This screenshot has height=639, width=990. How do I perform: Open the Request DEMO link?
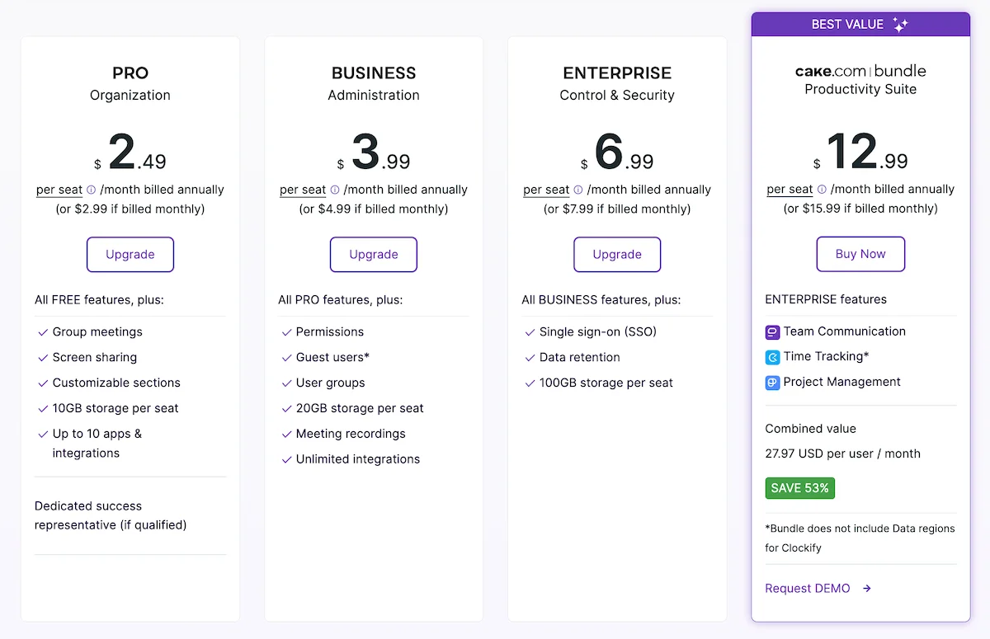pos(807,588)
